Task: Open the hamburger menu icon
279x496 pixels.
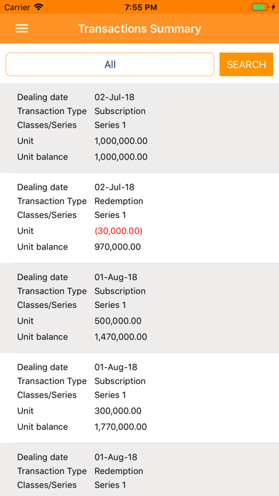Action: click(x=22, y=29)
